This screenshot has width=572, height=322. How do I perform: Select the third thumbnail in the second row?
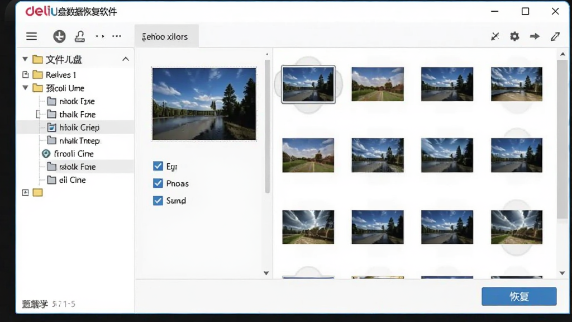(447, 155)
